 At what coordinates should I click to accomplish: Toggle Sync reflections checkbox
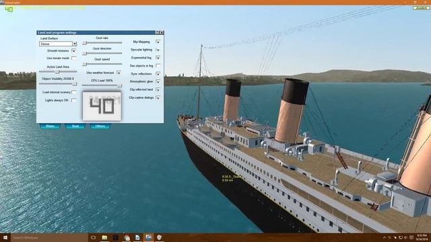tap(158, 74)
